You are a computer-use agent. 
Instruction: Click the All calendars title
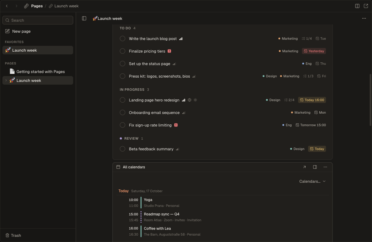click(134, 167)
